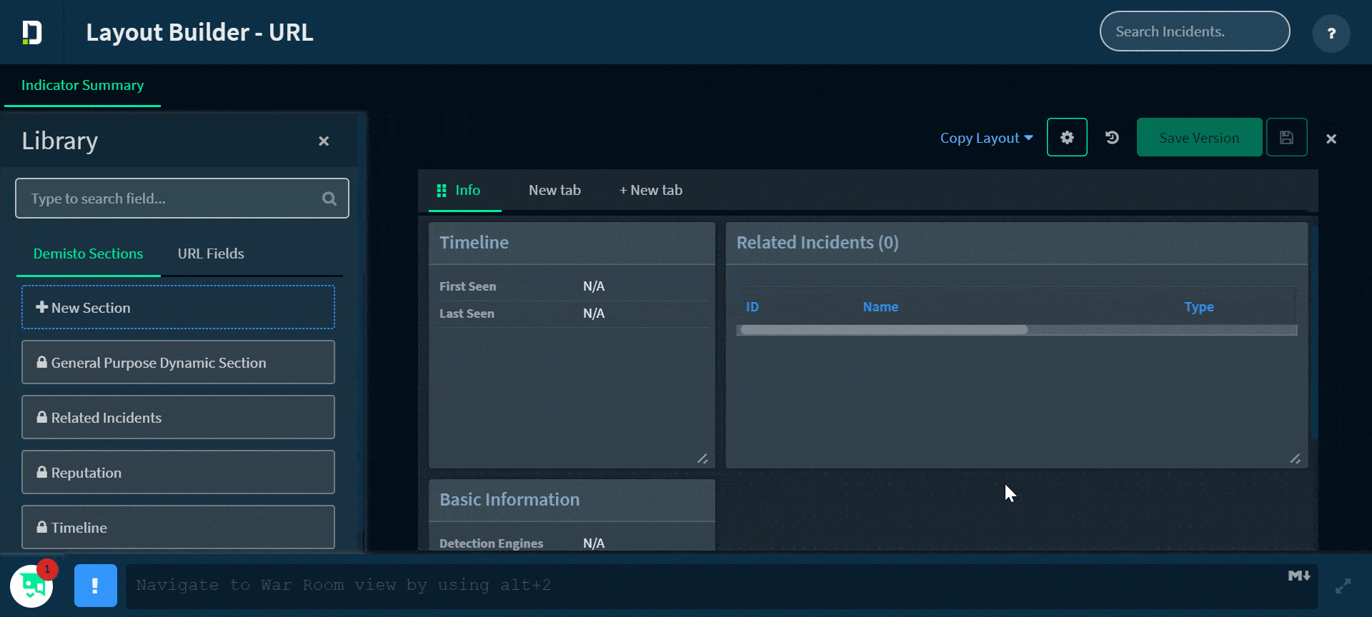The width and height of the screenshot is (1372, 617).
Task: Click the Related Incidents (0) section header
Action: click(1017, 243)
